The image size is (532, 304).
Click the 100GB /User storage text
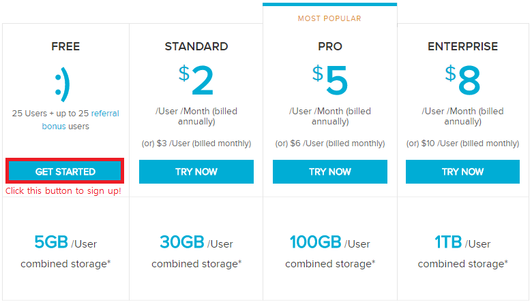pos(330,243)
